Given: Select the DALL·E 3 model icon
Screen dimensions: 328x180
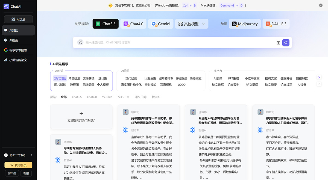Looking at the screenshot, I should (x=267, y=24).
